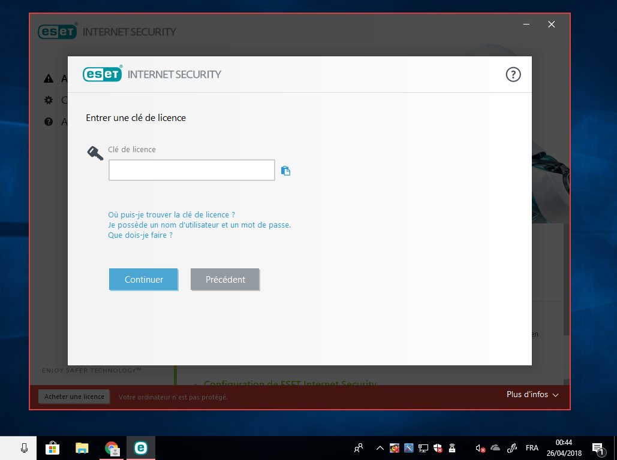The width and height of the screenshot is (617, 460).
Task: Open Microsoft Store from the taskbar
Action: click(52, 448)
